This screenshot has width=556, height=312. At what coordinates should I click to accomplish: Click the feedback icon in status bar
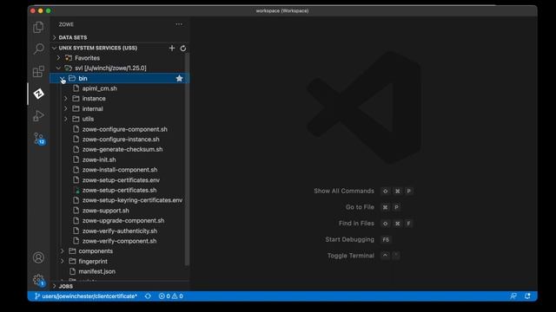[x=513, y=296]
